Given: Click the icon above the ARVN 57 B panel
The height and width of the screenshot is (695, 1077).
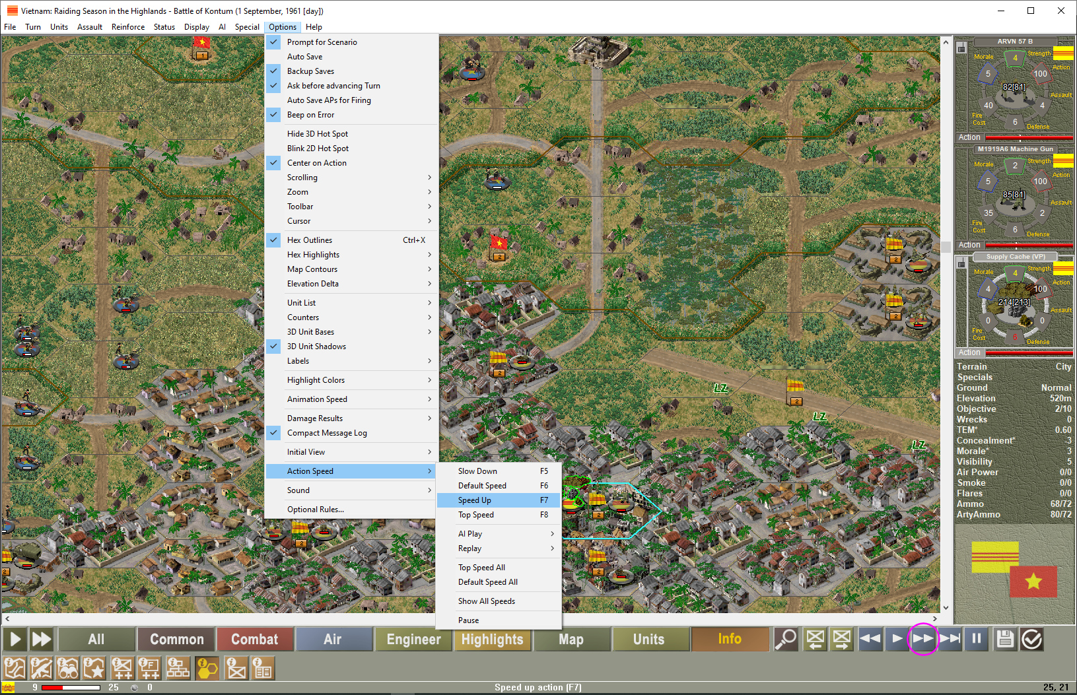Looking at the screenshot, I should [x=961, y=48].
